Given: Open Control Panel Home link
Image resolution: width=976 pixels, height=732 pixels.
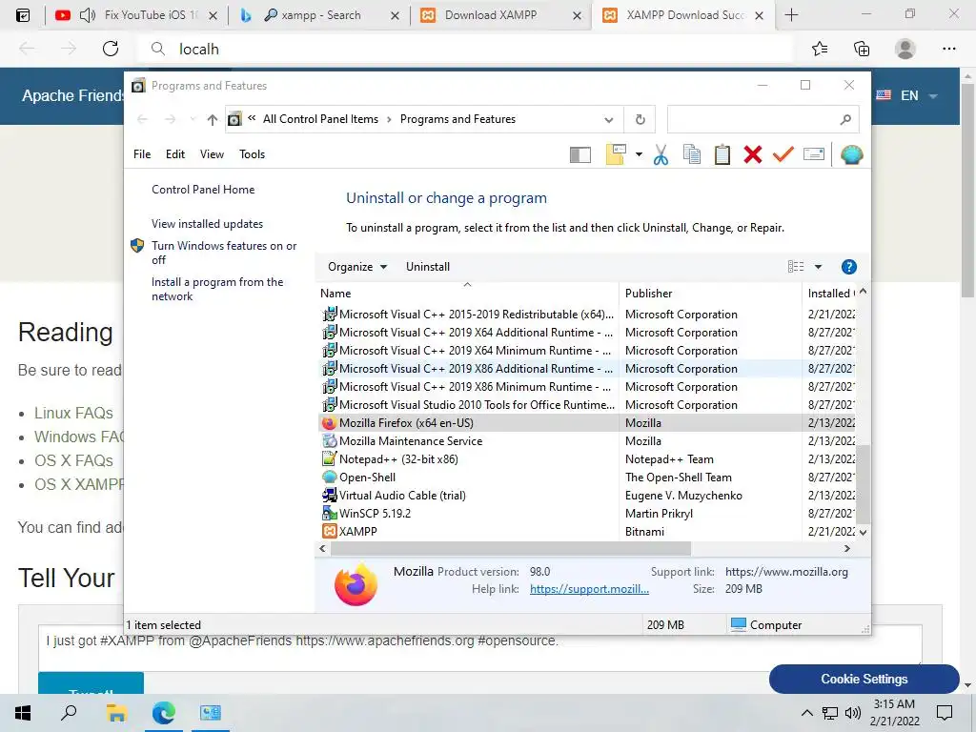Looking at the screenshot, I should click(x=203, y=190).
